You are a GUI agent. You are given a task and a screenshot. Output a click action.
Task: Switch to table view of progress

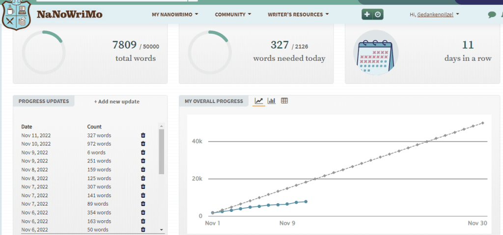[x=284, y=101]
